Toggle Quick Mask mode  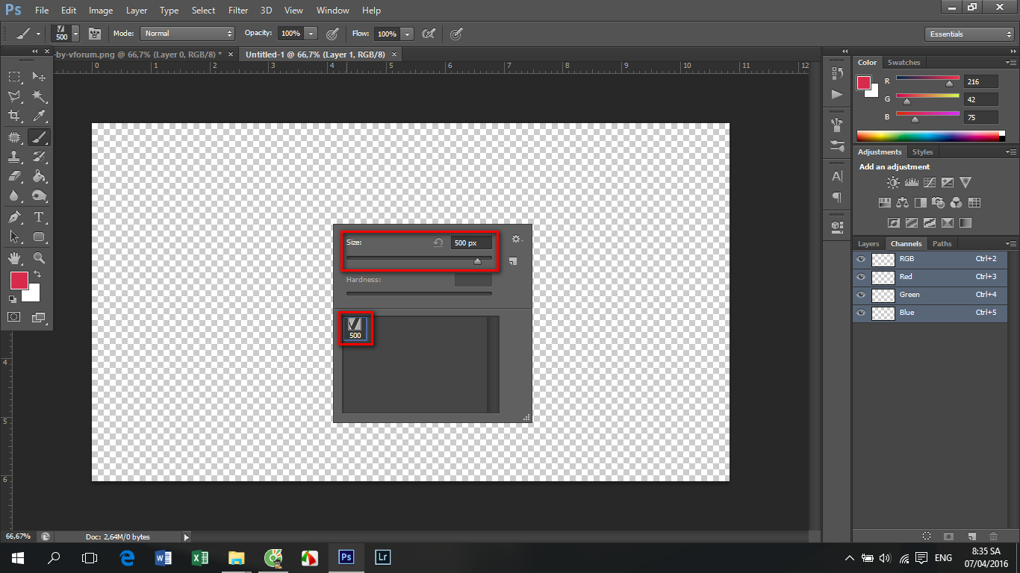[14, 317]
